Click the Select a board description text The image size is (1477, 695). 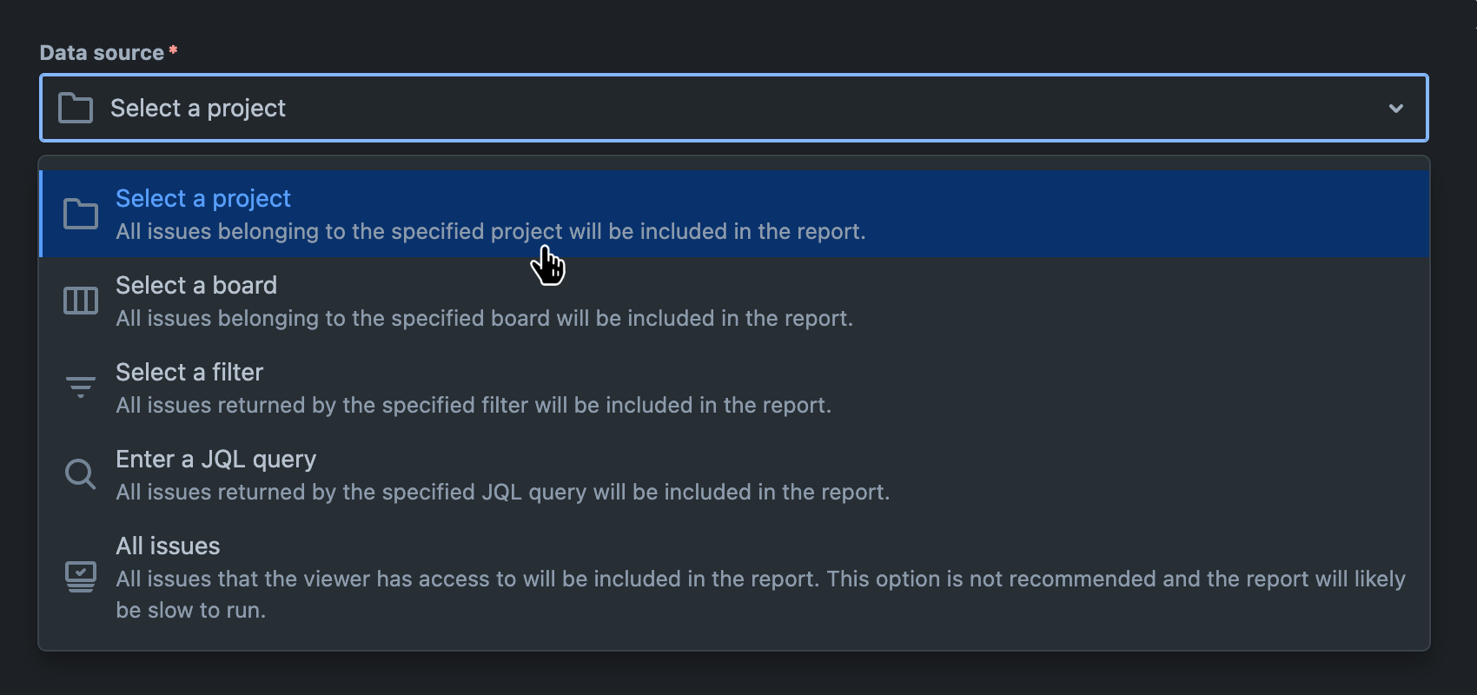484,319
